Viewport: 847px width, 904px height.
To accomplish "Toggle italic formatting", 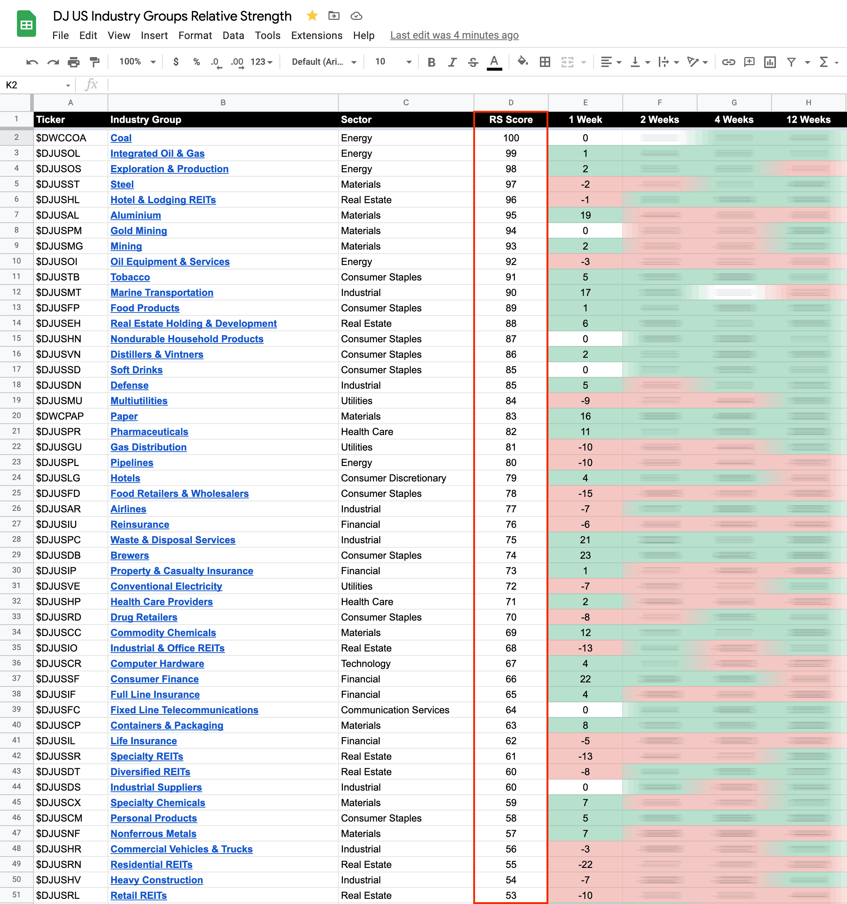I will (x=452, y=62).
